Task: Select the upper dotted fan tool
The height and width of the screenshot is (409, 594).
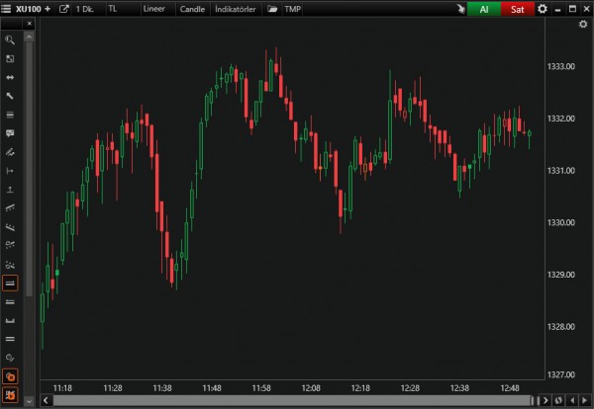Action: click(x=10, y=245)
